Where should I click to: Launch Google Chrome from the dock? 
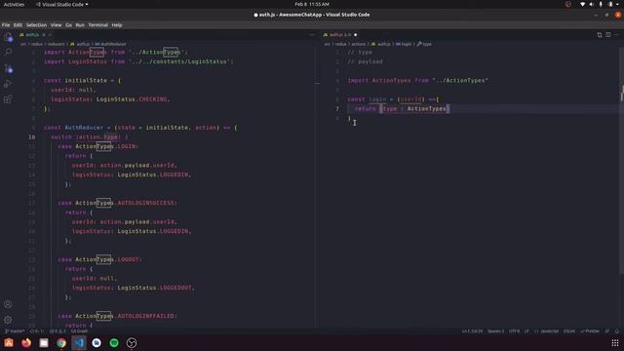click(61, 342)
